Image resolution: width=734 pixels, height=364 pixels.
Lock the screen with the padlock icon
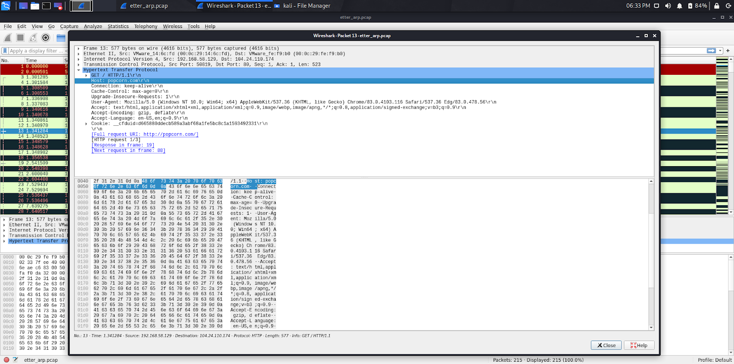point(717,6)
